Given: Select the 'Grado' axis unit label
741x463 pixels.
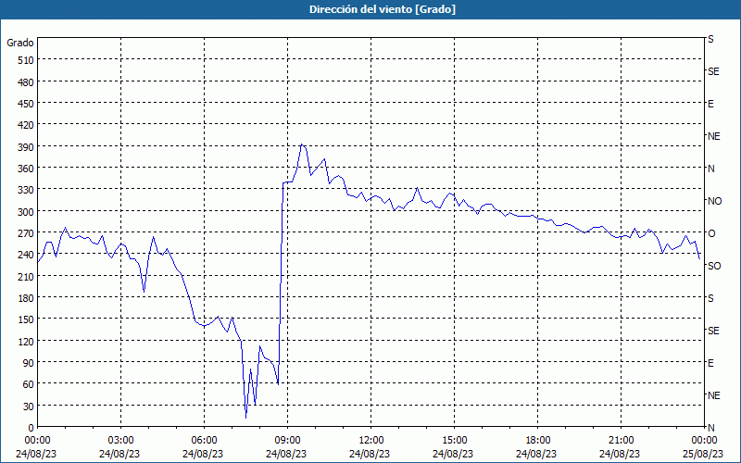Looking at the screenshot, I should pyautogui.click(x=20, y=43).
